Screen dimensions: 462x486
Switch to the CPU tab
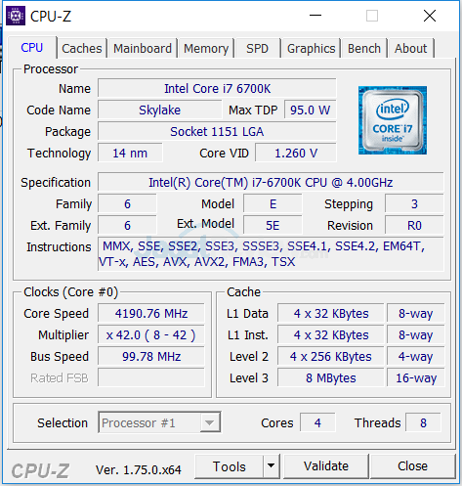click(x=32, y=48)
